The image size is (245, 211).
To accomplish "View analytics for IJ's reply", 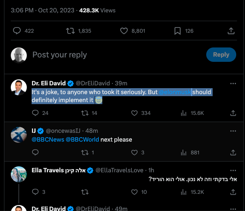I will click(x=183, y=152).
